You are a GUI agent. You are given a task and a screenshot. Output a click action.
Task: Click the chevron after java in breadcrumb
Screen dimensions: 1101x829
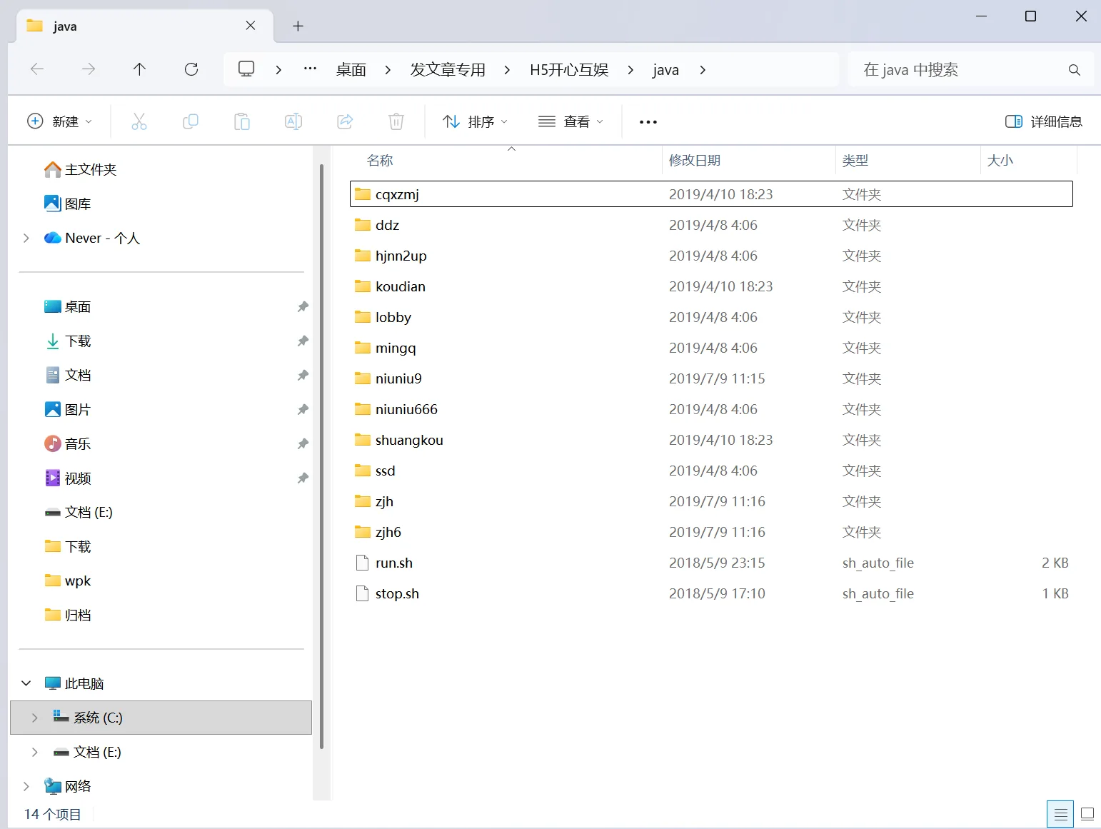point(703,70)
